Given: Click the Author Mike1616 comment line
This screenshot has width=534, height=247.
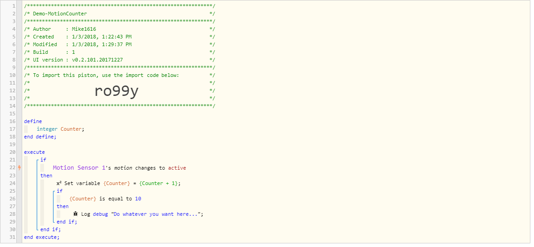Looking at the screenshot, I should pos(120,29).
